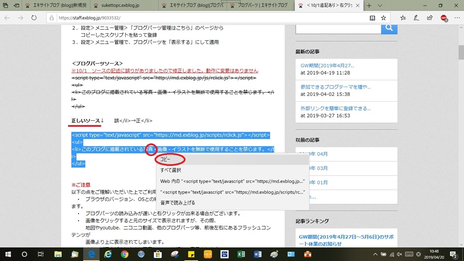Image resolution: width=464 pixels, height=261 pixels.
Task: Click the Paint palette taskbar icon
Action: 274,254
